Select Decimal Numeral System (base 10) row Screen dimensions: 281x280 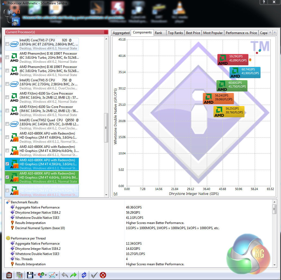138,228
